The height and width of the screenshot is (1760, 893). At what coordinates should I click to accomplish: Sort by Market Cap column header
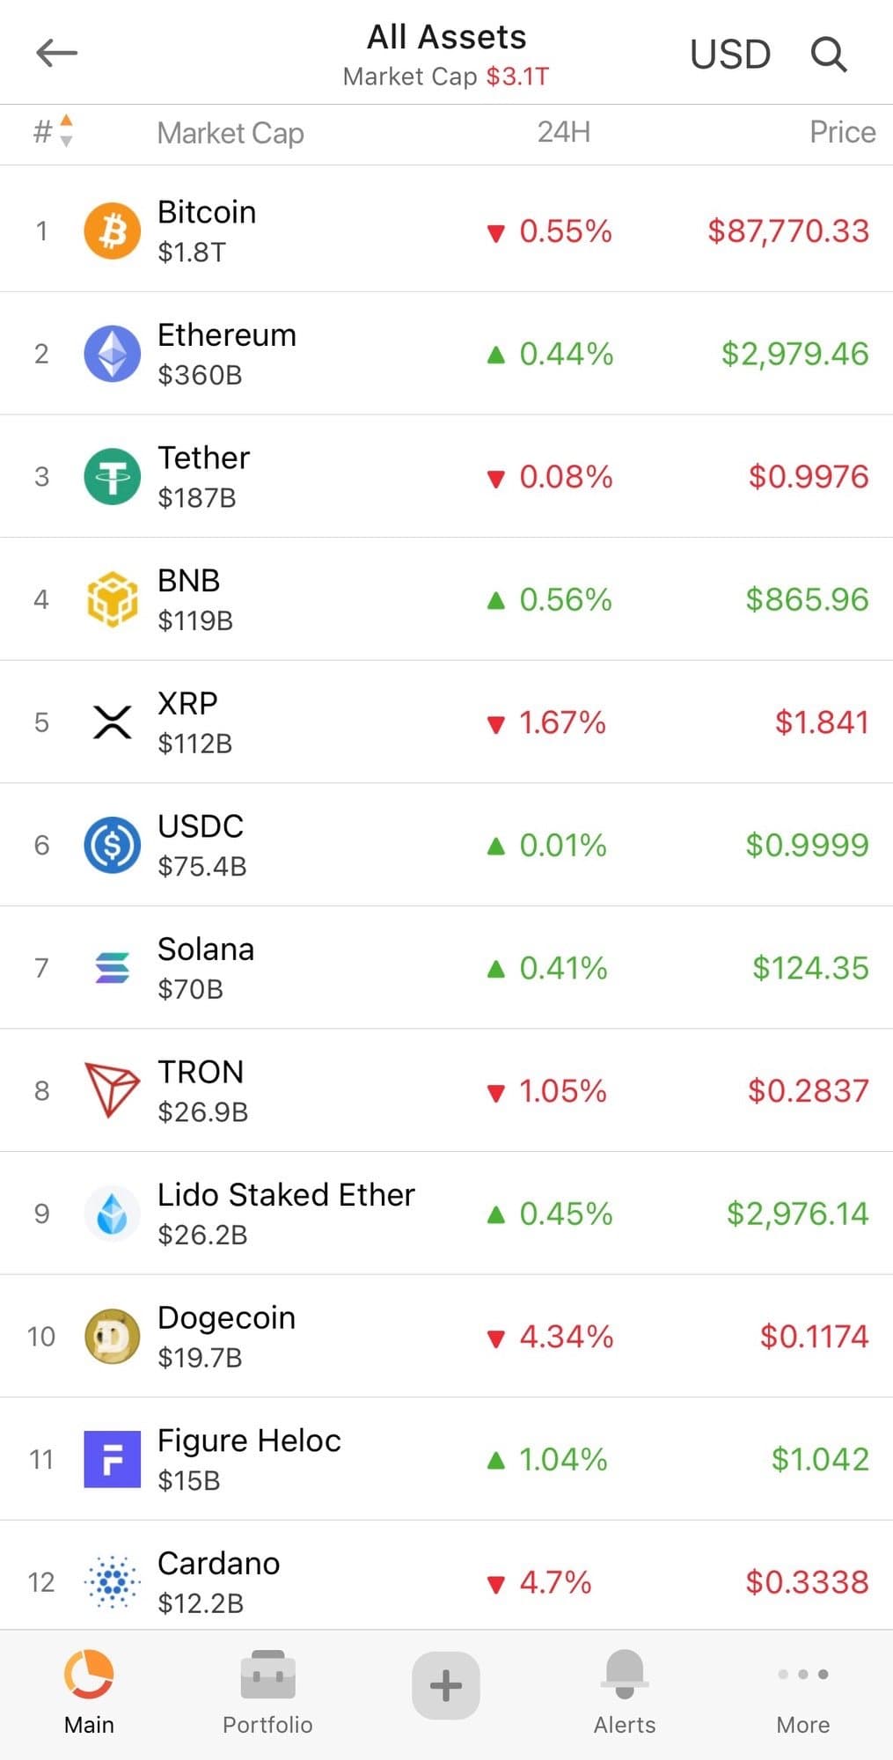[231, 133]
